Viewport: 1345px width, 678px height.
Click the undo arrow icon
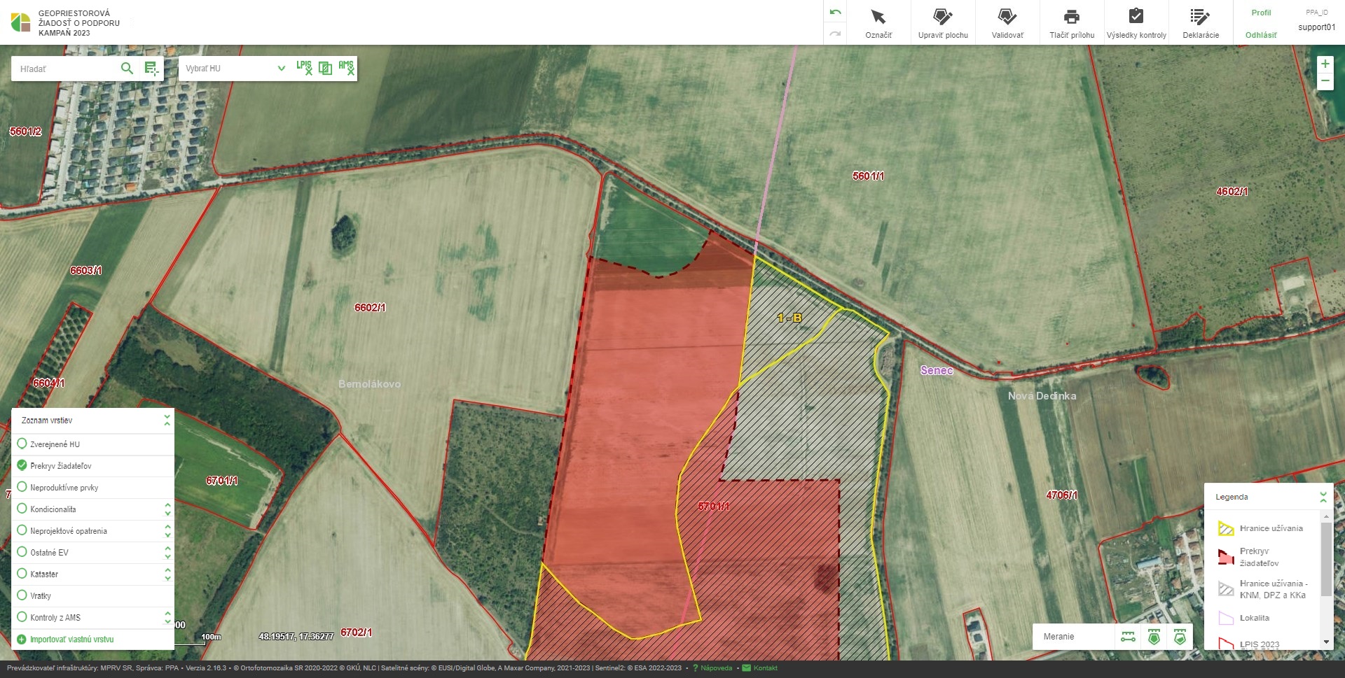point(835,13)
